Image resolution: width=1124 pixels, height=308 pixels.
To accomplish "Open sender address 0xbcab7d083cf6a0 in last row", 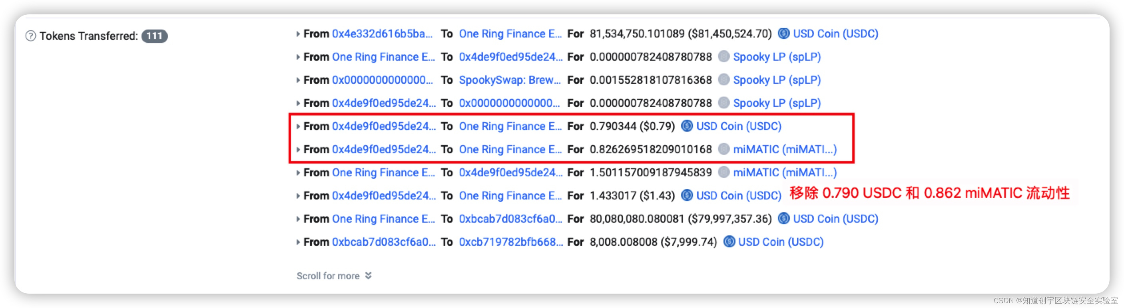I will click(x=384, y=241).
